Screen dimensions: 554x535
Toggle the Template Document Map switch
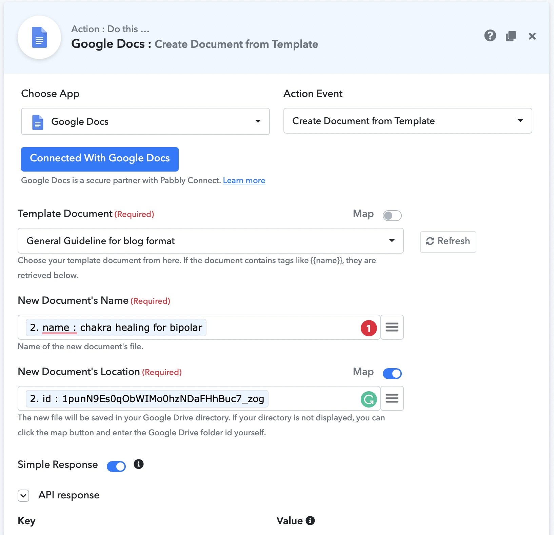[392, 215]
